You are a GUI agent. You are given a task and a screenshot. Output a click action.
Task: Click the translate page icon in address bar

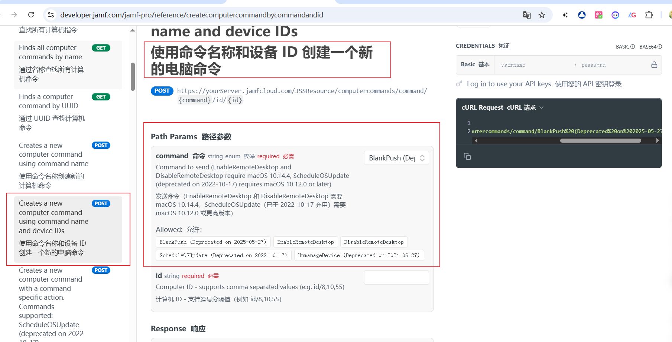526,15
